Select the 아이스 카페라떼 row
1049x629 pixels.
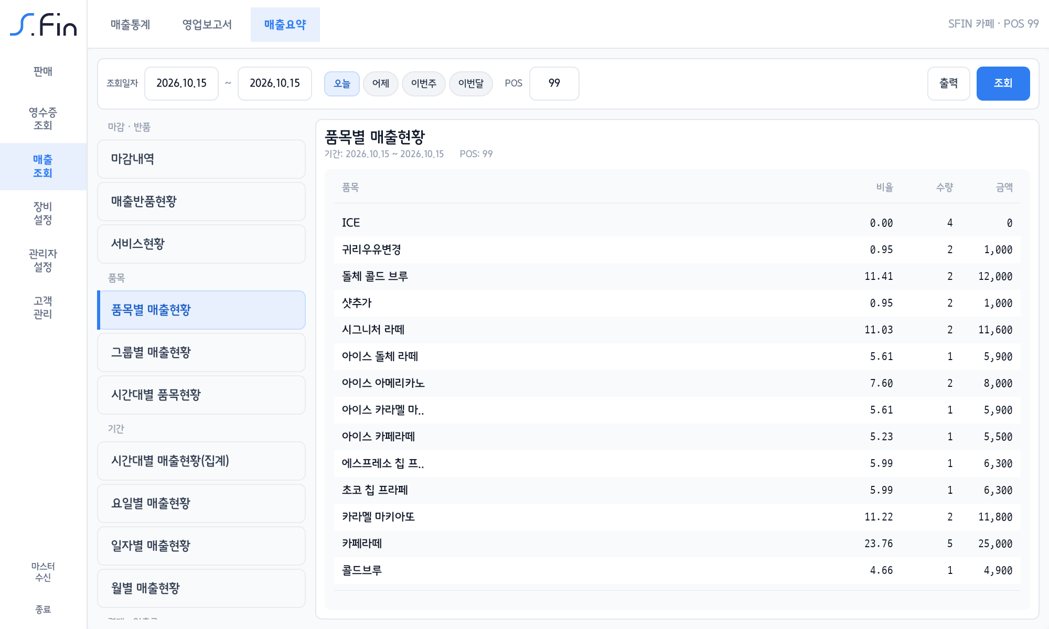677,437
